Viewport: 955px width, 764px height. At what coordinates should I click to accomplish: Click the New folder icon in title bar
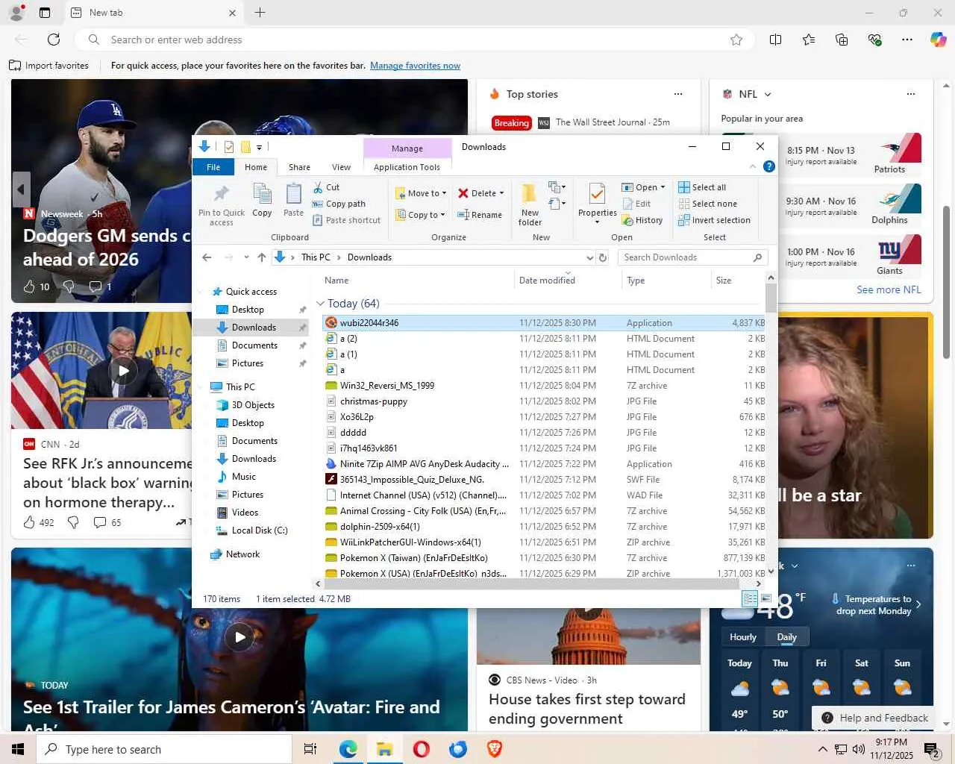coord(245,147)
